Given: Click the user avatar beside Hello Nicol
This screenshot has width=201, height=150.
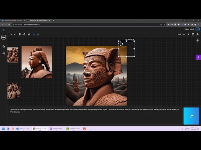Looking at the screenshot, I should coord(198,29).
